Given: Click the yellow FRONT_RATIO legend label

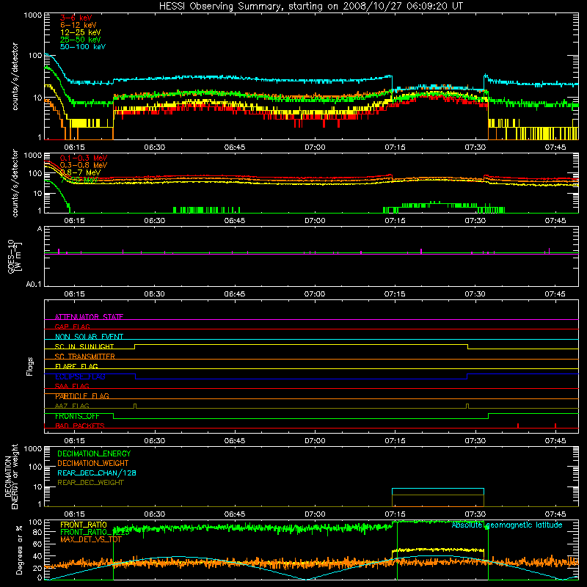Looking at the screenshot, I should point(84,525).
